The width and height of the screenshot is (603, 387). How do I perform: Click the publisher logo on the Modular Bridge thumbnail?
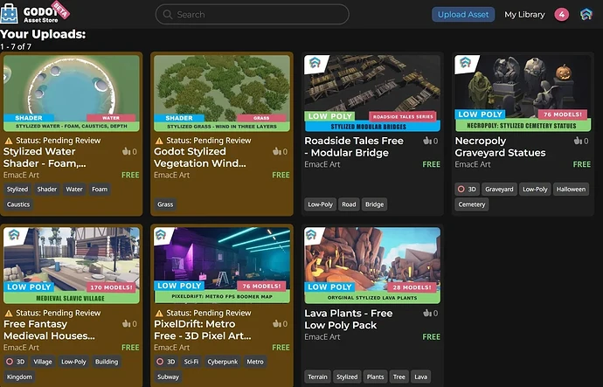pos(315,63)
